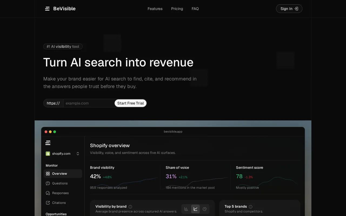Click the Shopify favicon in sidebar

[48, 154]
